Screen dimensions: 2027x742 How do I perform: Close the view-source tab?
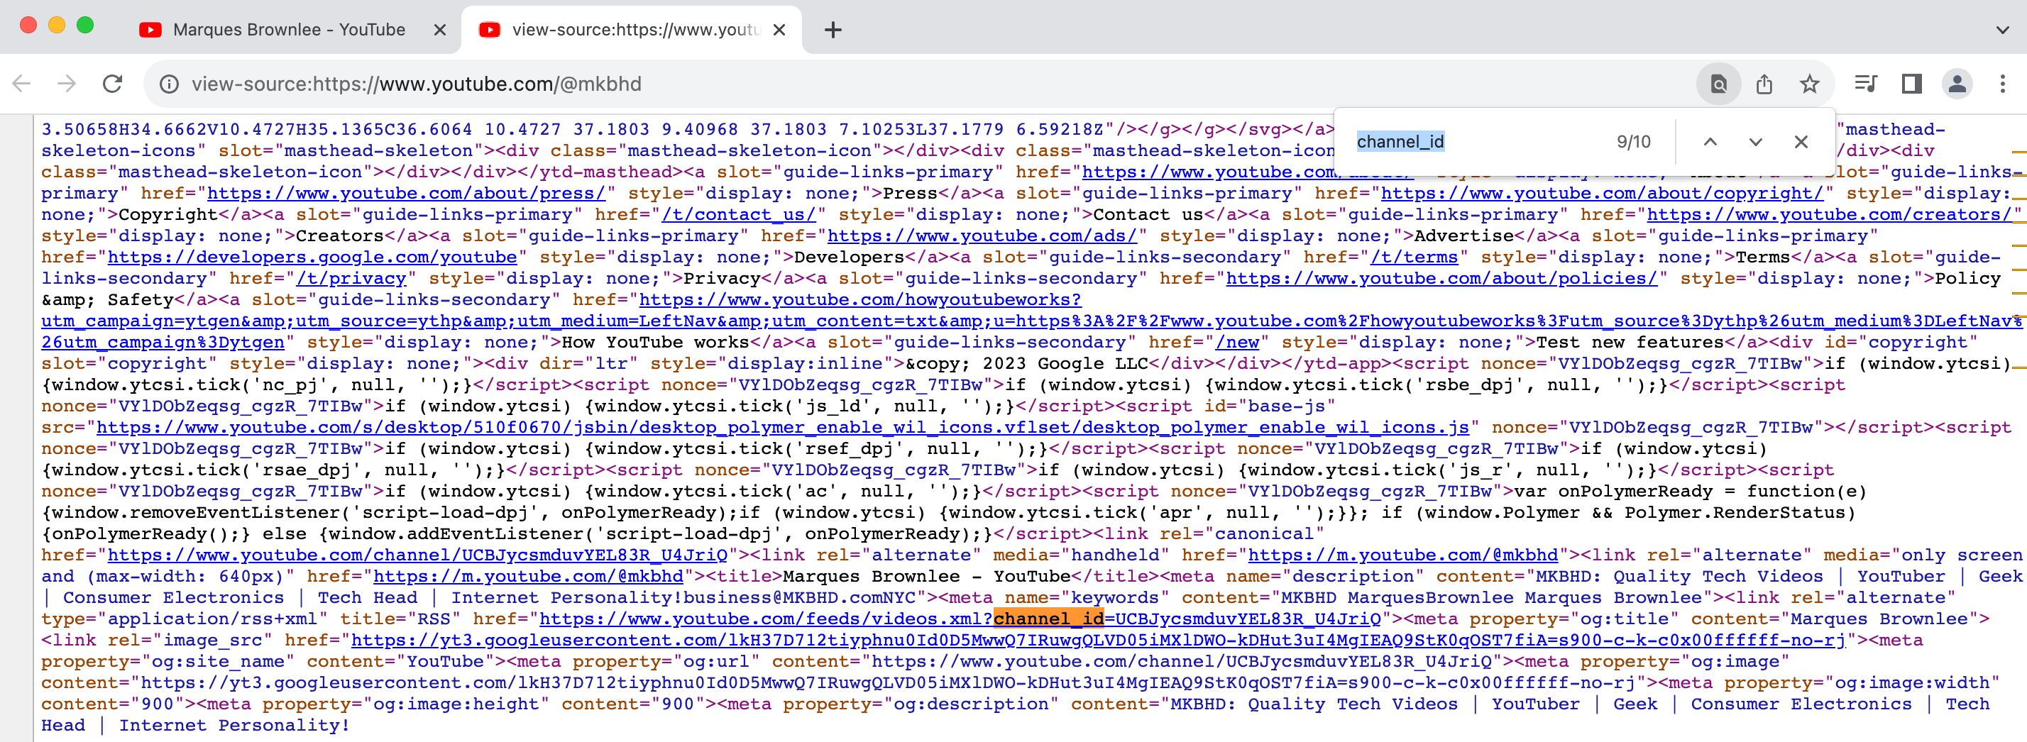tap(779, 30)
